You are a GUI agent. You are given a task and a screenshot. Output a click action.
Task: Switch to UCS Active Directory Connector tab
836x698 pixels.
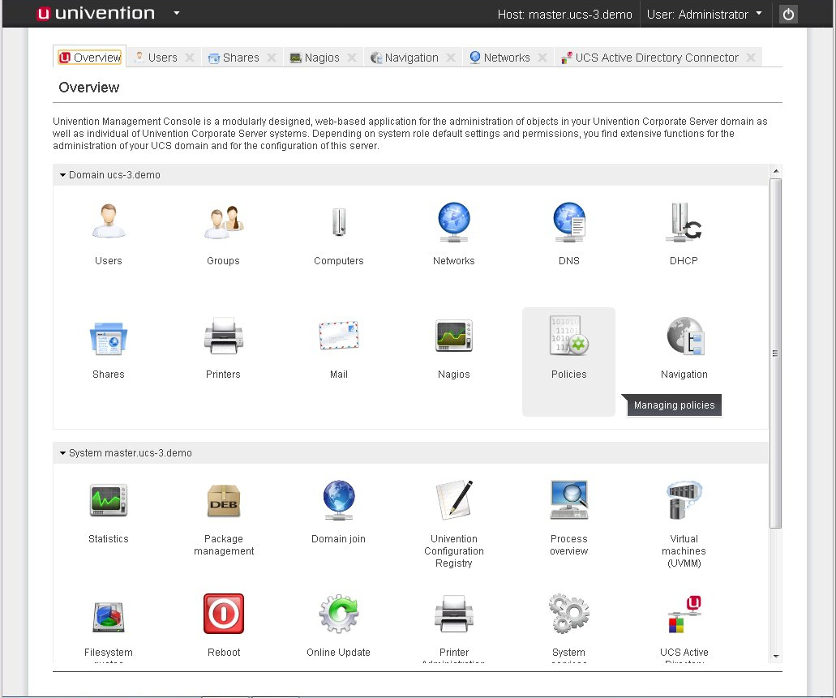click(650, 57)
